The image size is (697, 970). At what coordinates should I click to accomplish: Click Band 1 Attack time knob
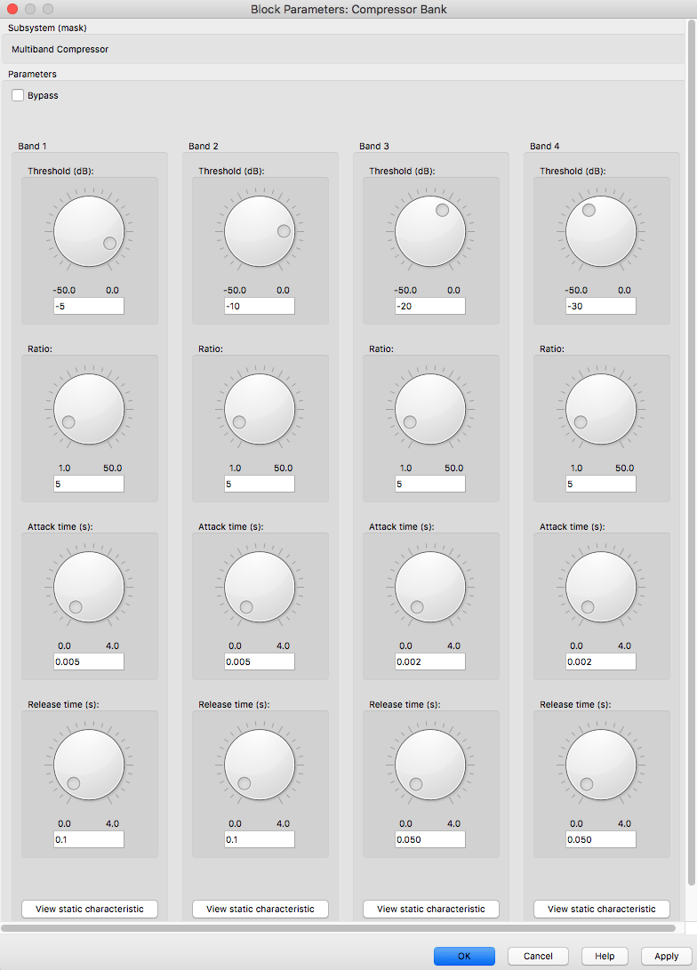[x=89, y=587]
